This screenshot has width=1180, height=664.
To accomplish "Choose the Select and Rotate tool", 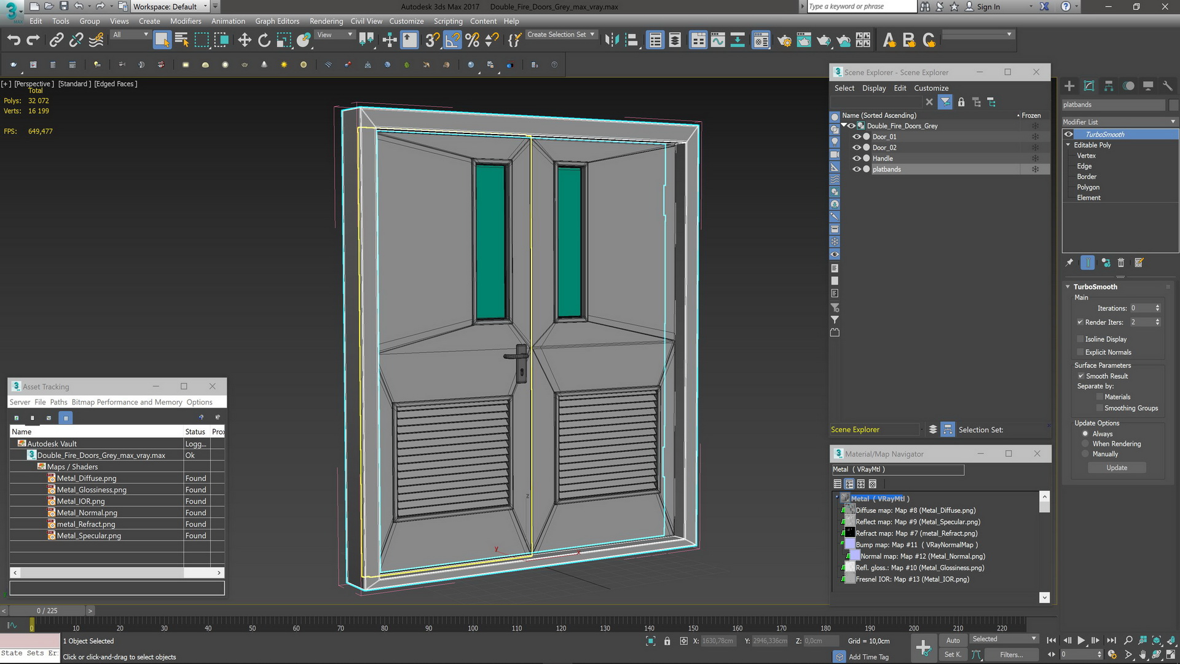I will click(x=264, y=41).
